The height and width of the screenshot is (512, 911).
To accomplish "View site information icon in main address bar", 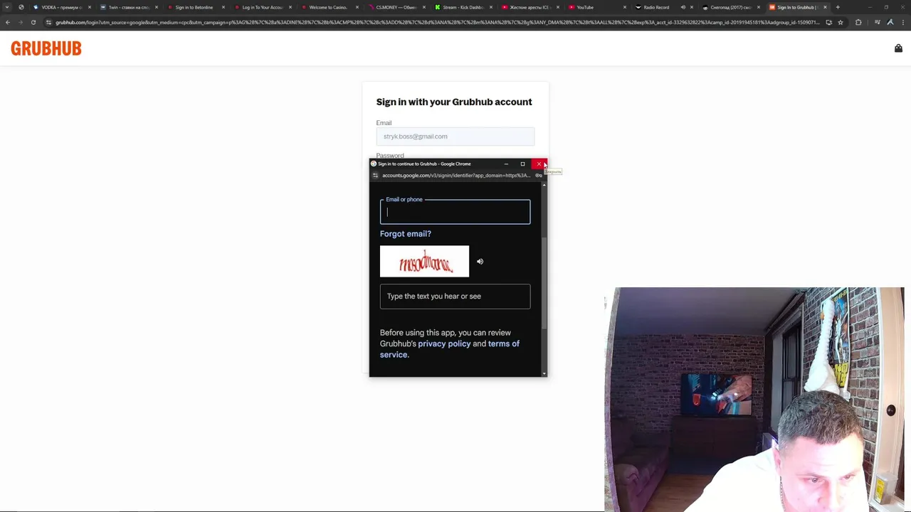I will (x=48, y=22).
